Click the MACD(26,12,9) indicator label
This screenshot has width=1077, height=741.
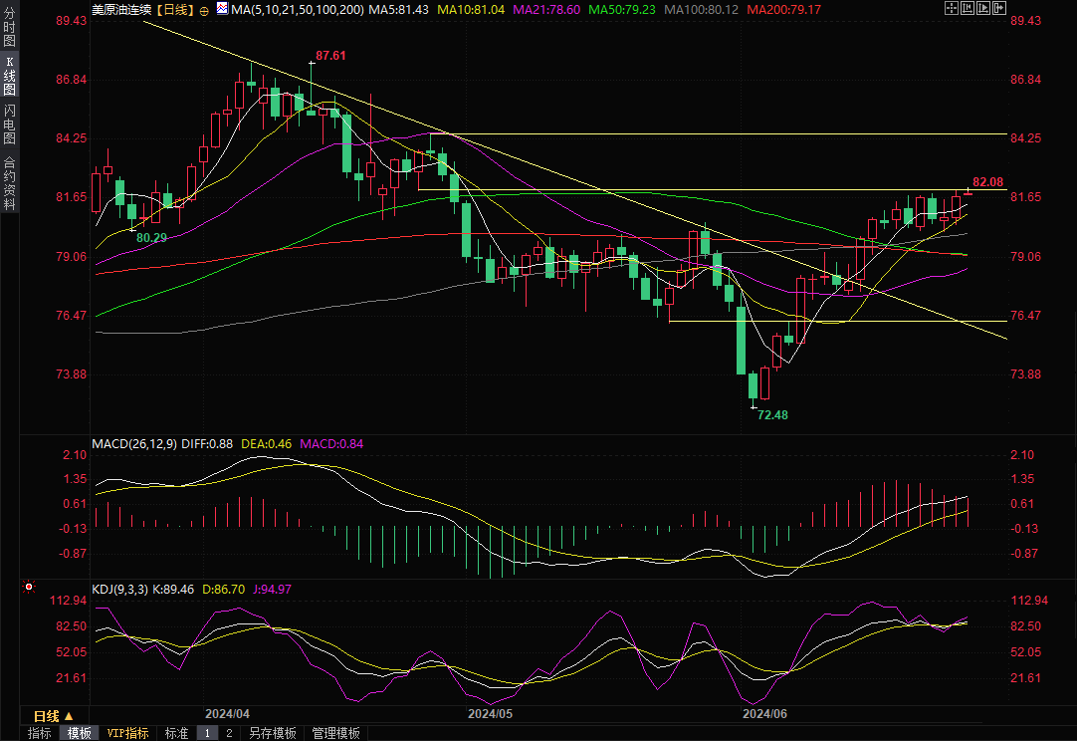point(133,443)
